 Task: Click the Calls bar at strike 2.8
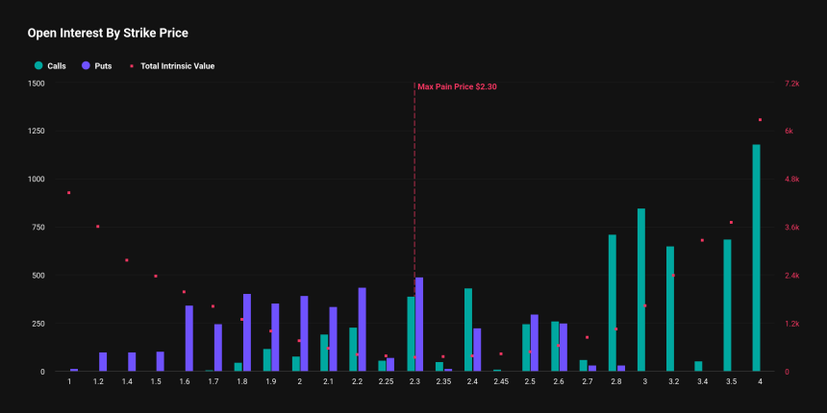click(613, 303)
